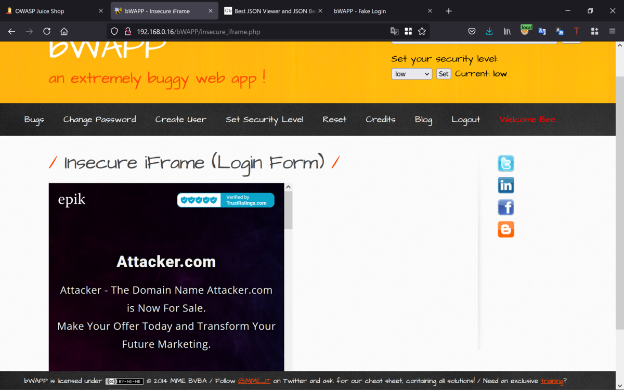Screen dimensions: 624x390
Task: Open the Facebook icon in sidebar
Action: click(x=506, y=207)
